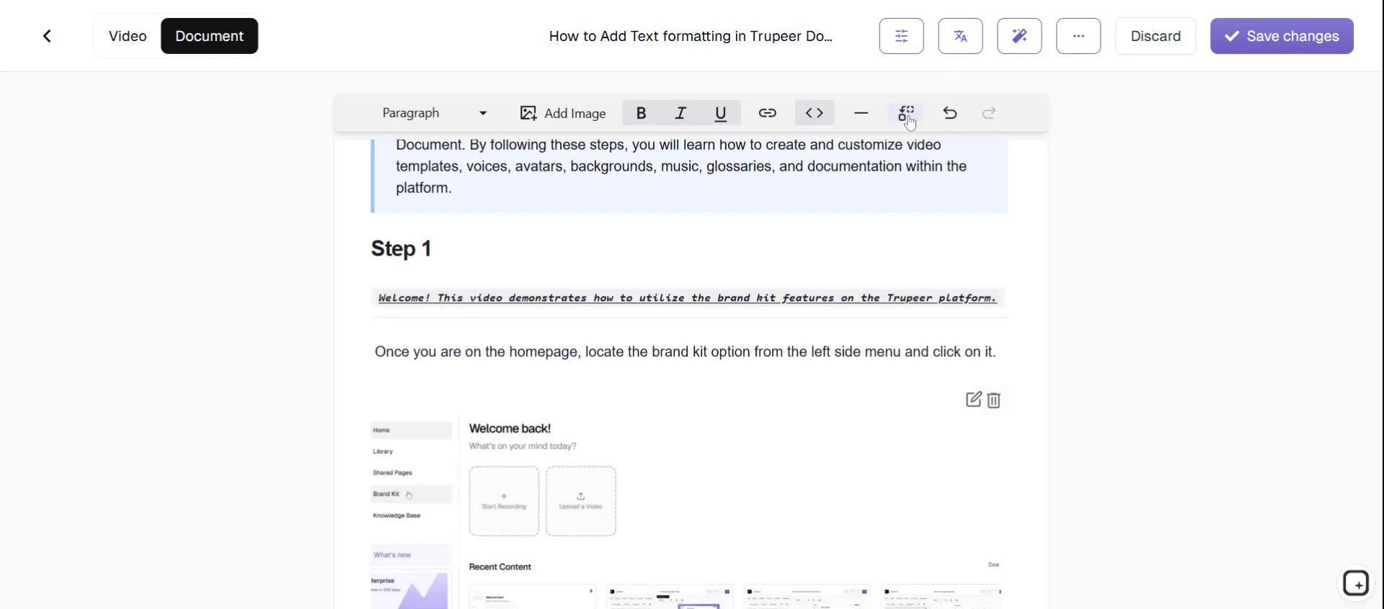This screenshot has width=1384, height=609.
Task: Click the add block button at bottom right
Action: [1356, 583]
